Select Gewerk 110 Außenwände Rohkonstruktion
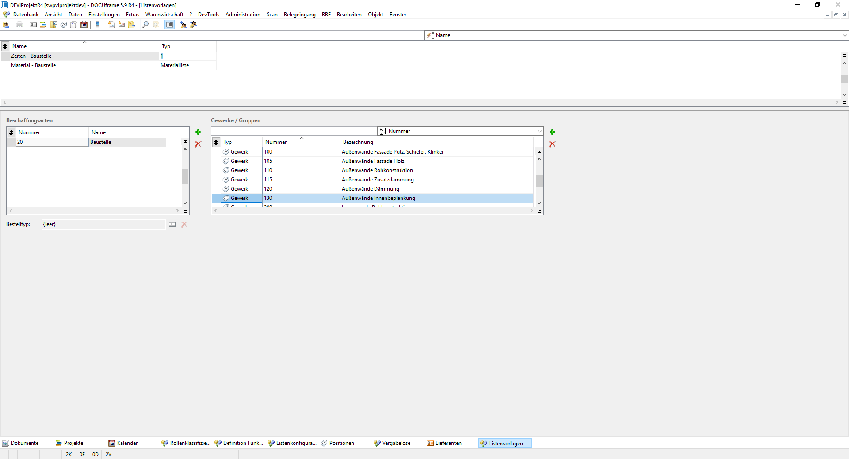 (x=373, y=170)
